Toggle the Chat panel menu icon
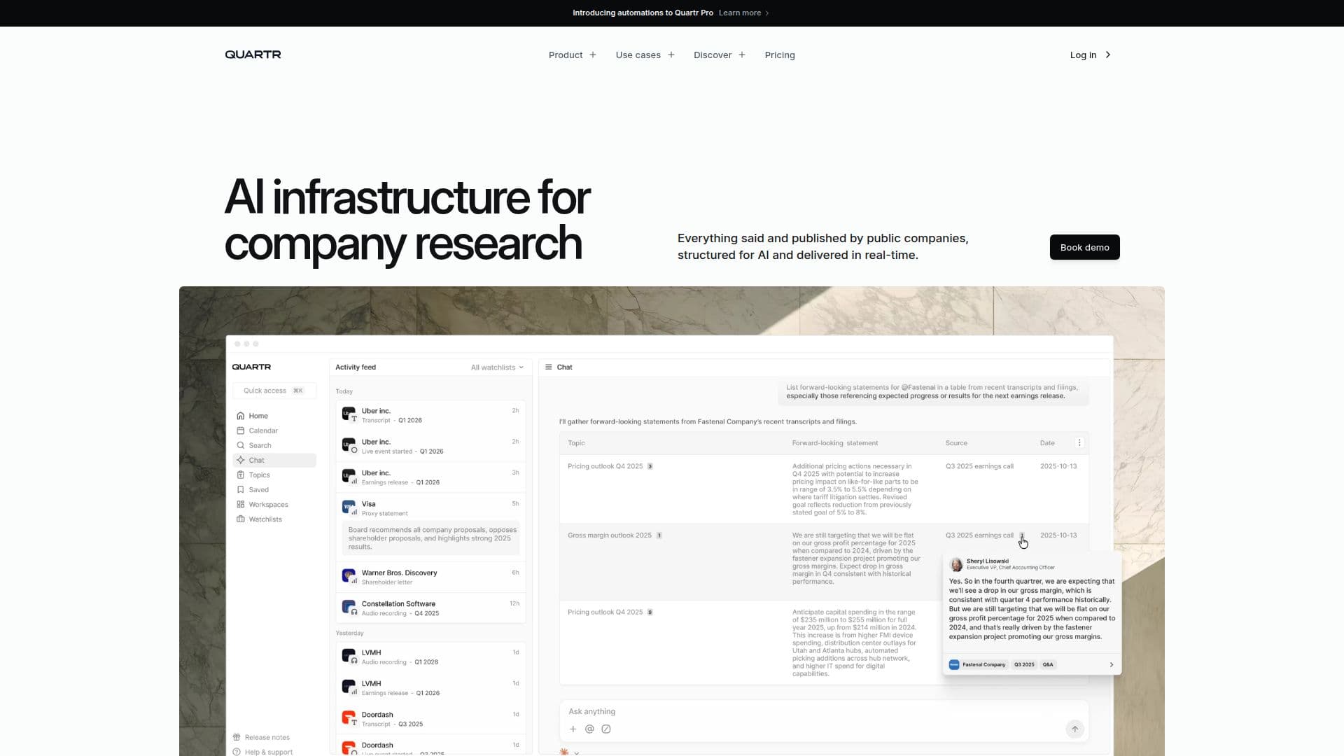The height and width of the screenshot is (756, 1344). pyautogui.click(x=549, y=367)
